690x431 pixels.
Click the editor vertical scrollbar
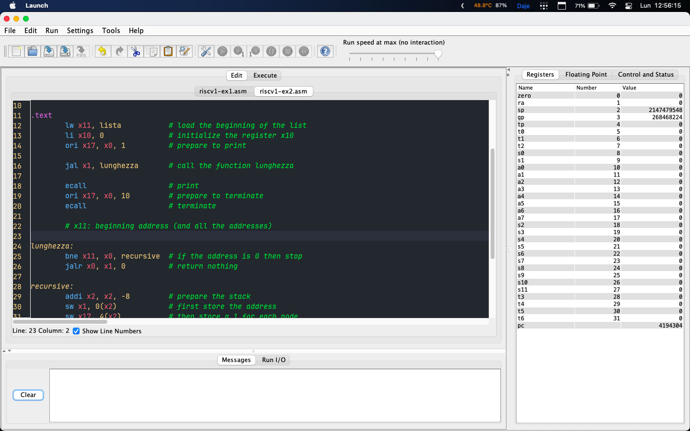[492, 204]
